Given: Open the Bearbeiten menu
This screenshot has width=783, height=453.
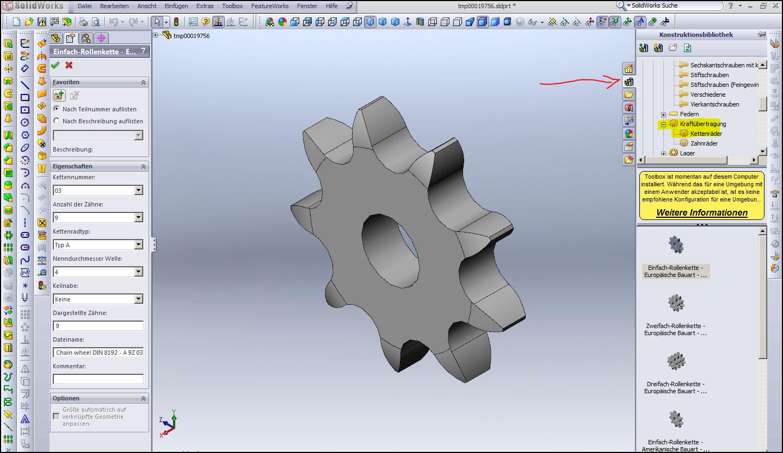Looking at the screenshot, I should point(114,6).
